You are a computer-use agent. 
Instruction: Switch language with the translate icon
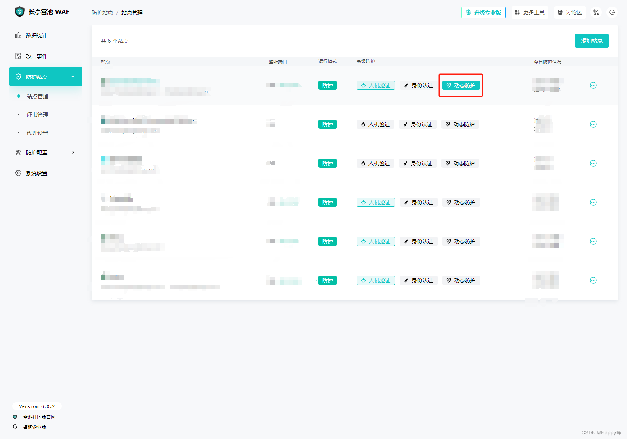[x=596, y=12]
